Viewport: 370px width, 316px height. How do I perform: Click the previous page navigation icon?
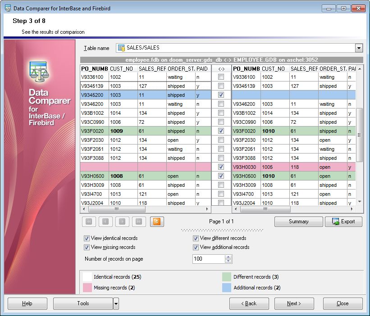106,221
